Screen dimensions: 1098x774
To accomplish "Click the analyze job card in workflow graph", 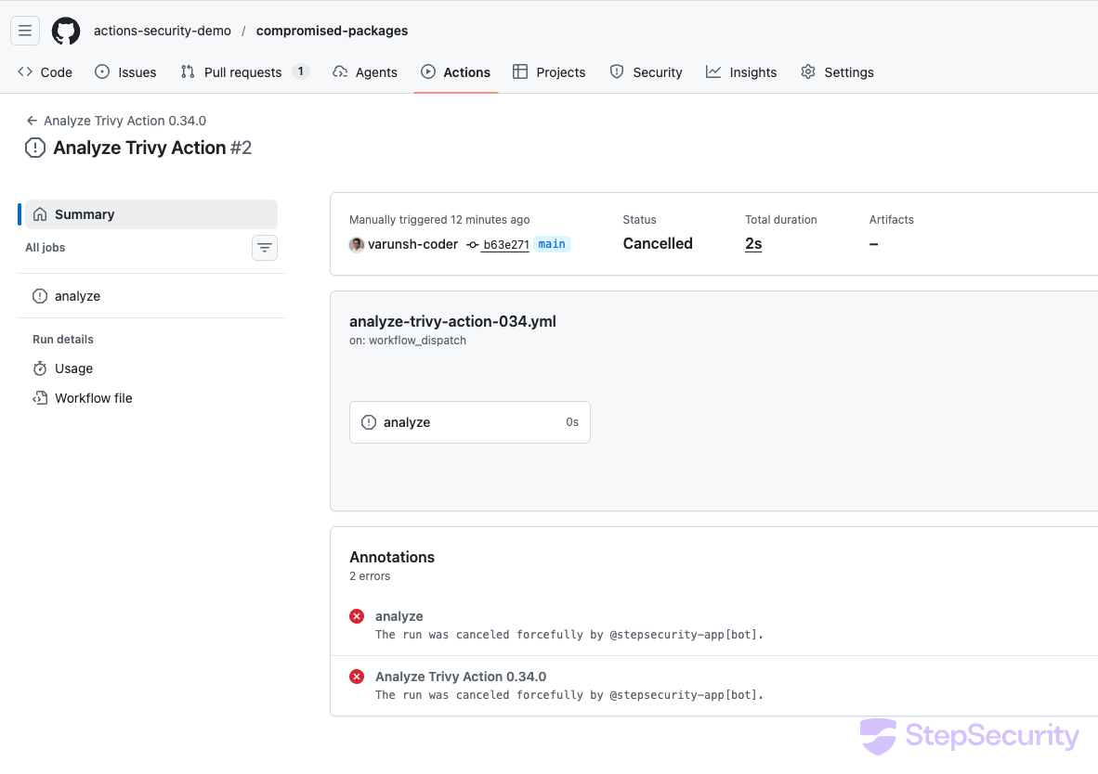I will pyautogui.click(x=470, y=422).
